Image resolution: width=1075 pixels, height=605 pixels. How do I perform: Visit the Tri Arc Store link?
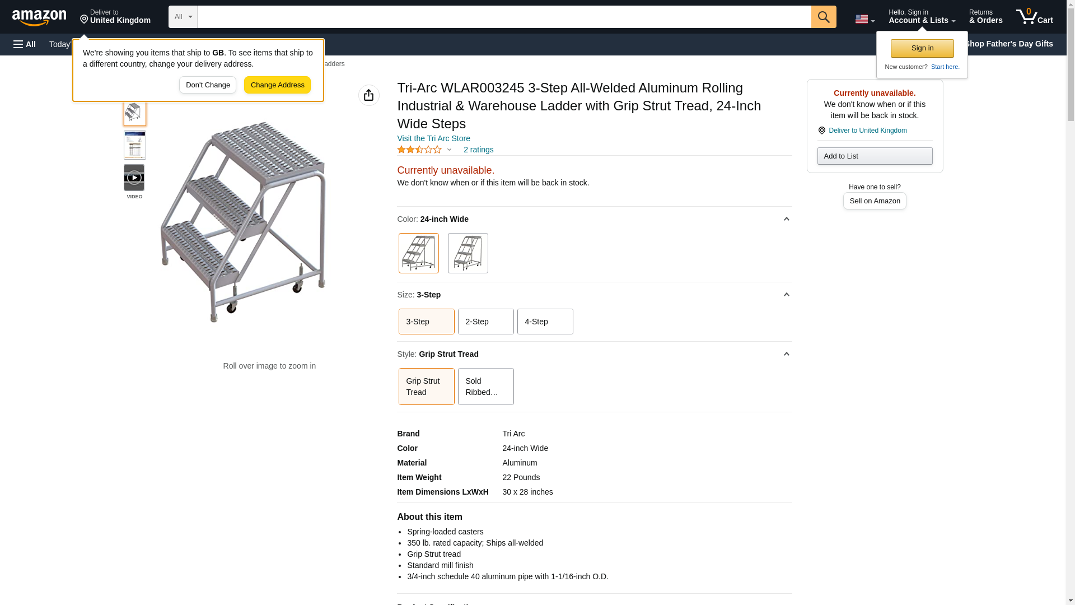click(x=433, y=138)
